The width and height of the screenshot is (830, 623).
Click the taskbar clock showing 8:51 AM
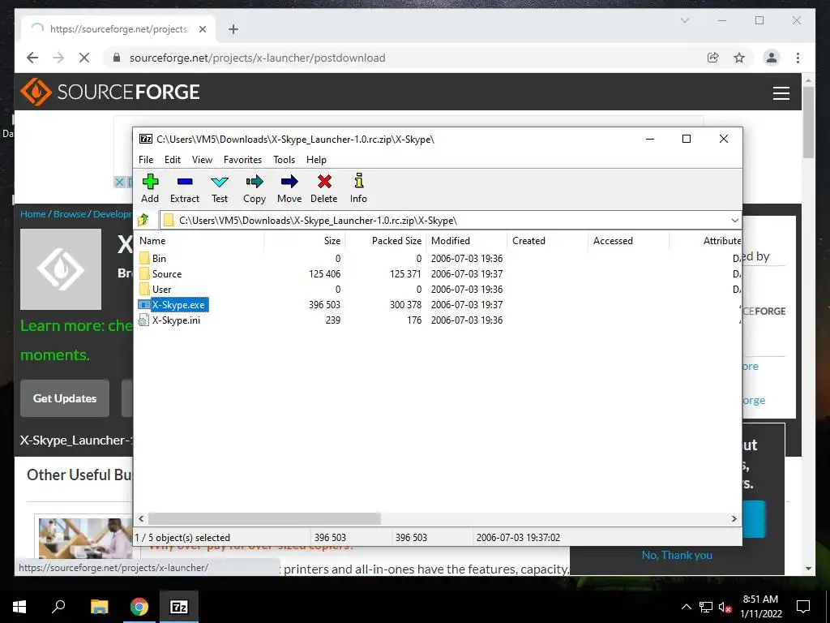760,607
